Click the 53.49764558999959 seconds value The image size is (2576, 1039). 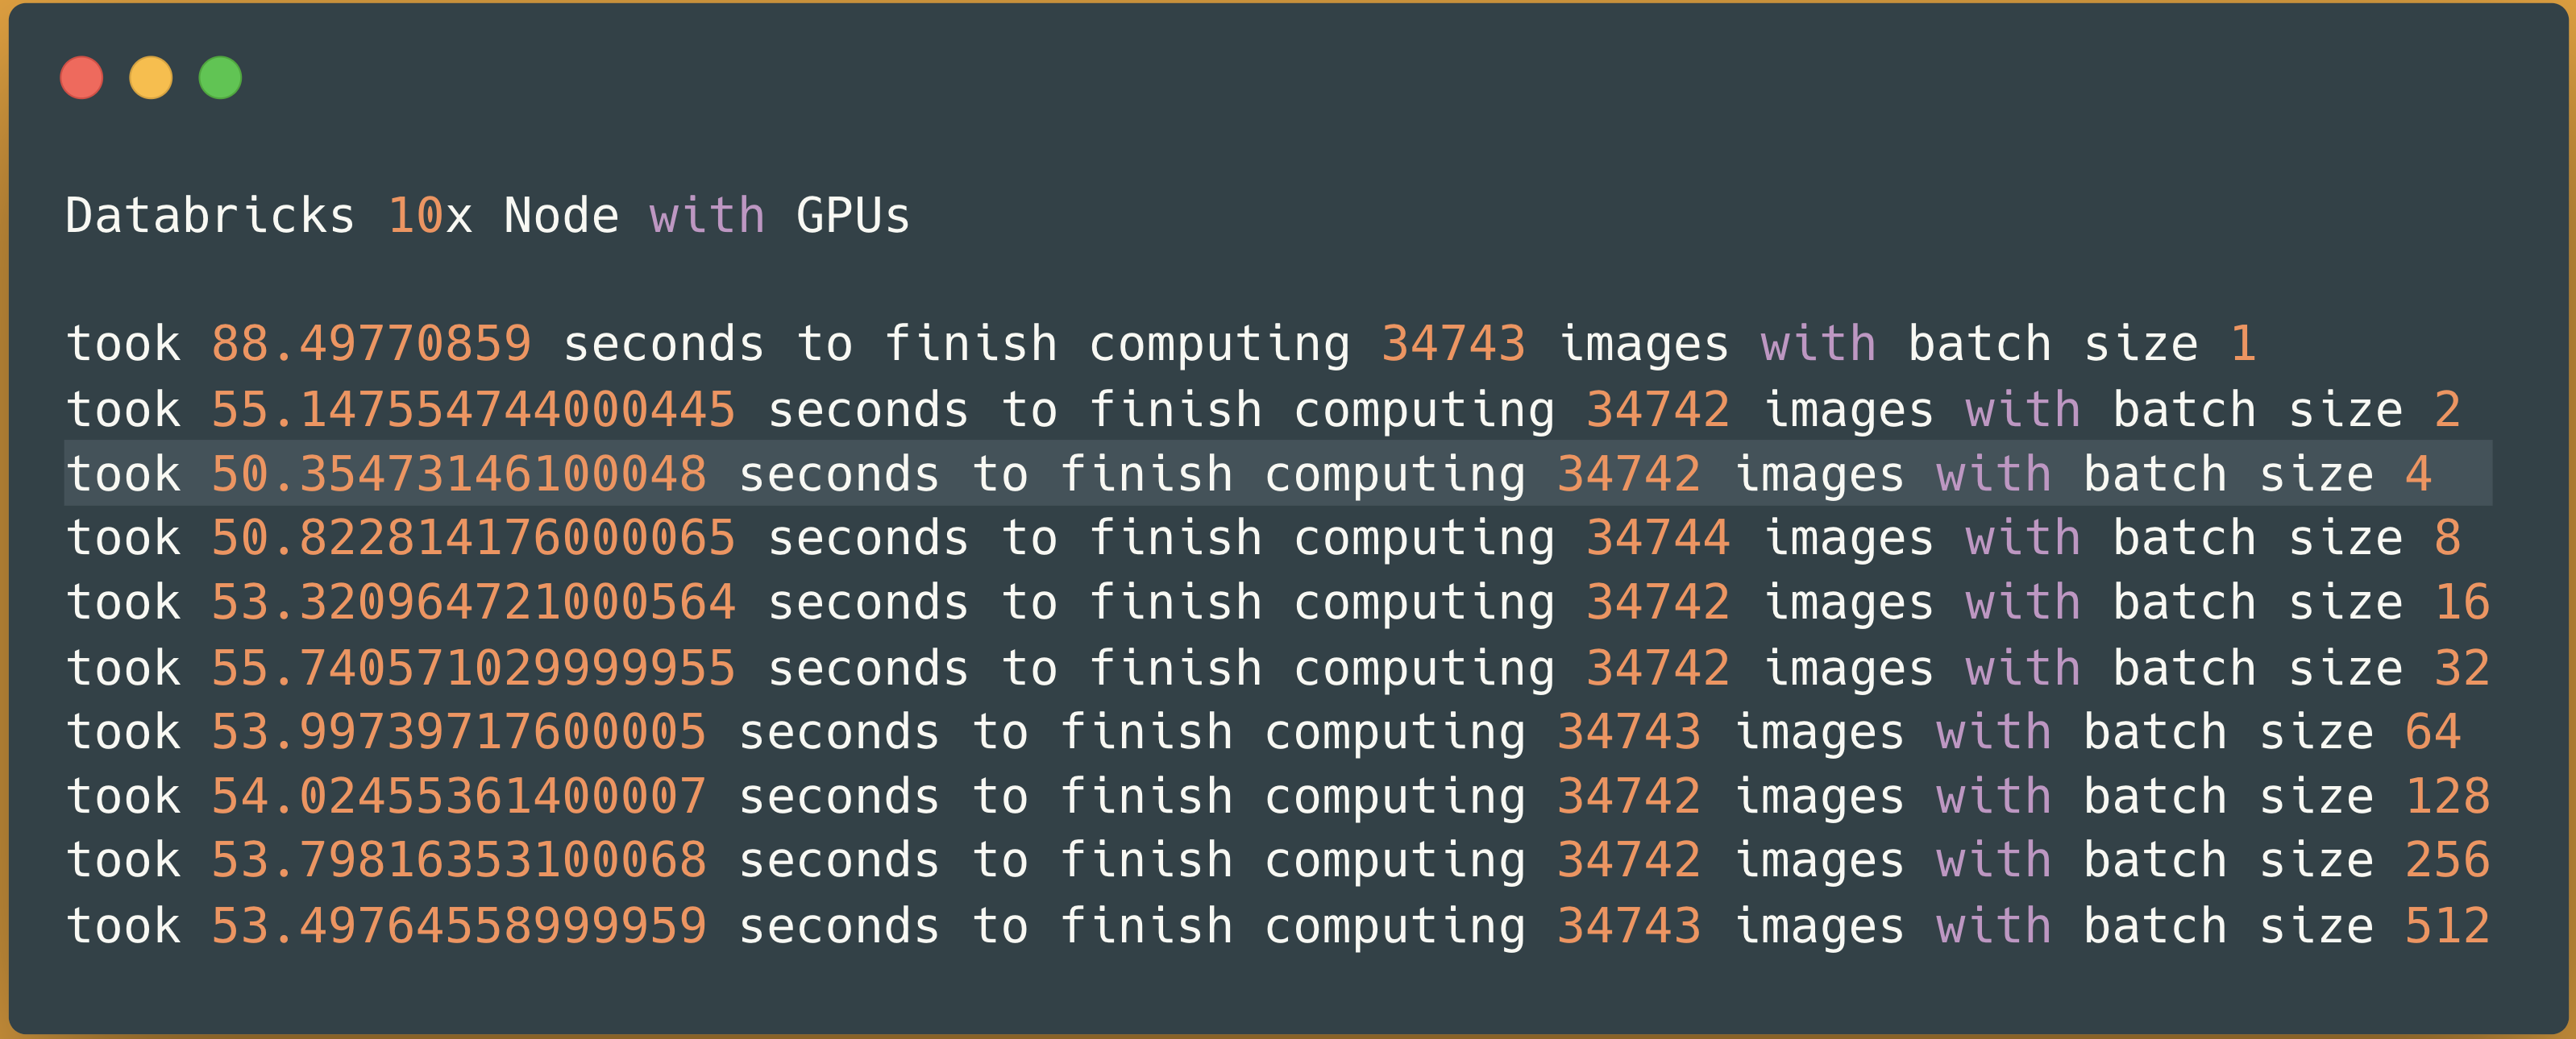point(459,926)
